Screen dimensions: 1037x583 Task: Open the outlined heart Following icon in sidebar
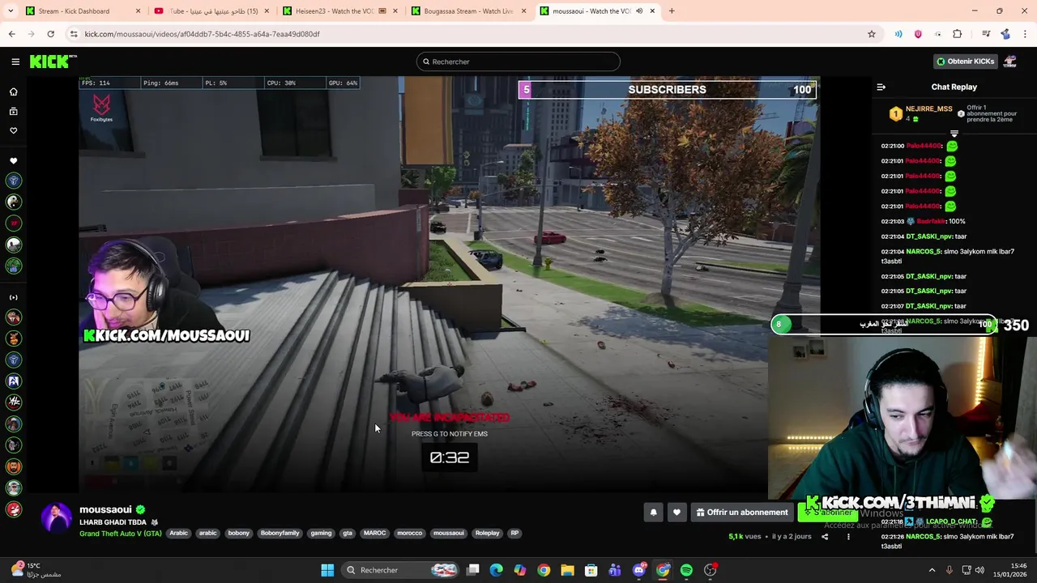[x=14, y=130]
